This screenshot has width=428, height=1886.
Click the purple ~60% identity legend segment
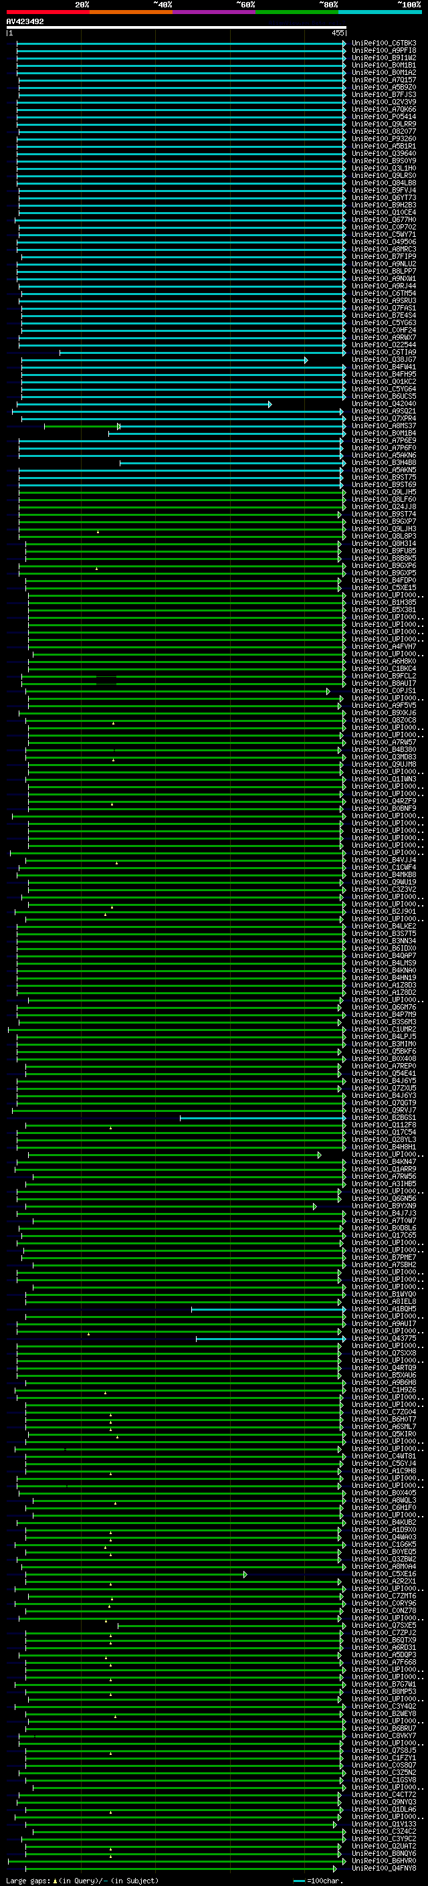215,13
